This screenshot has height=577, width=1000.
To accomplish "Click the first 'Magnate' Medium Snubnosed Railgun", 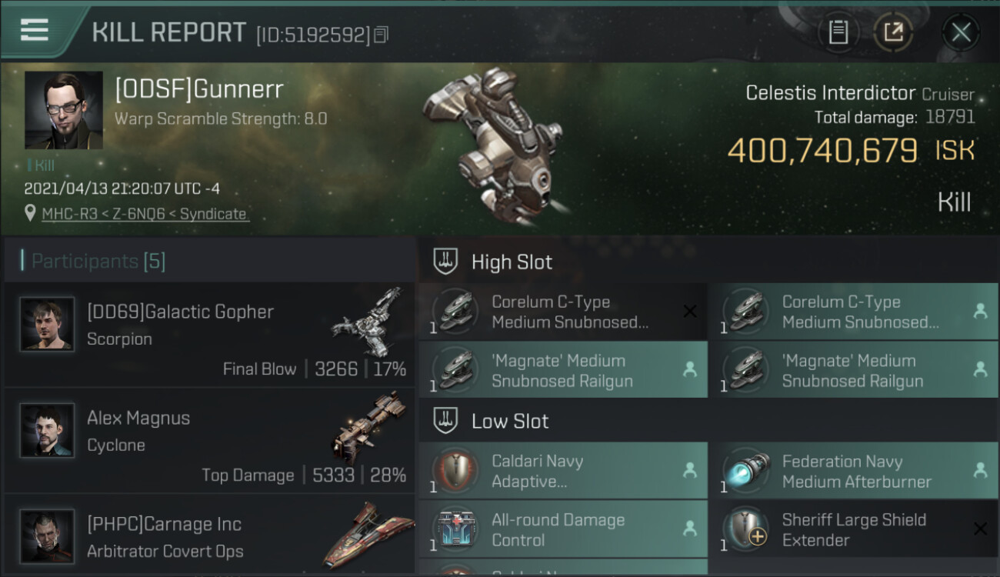I will [563, 370].
